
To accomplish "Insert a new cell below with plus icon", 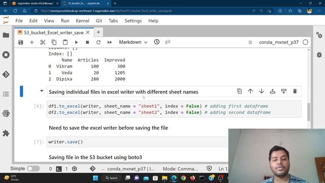I will 31,42.
